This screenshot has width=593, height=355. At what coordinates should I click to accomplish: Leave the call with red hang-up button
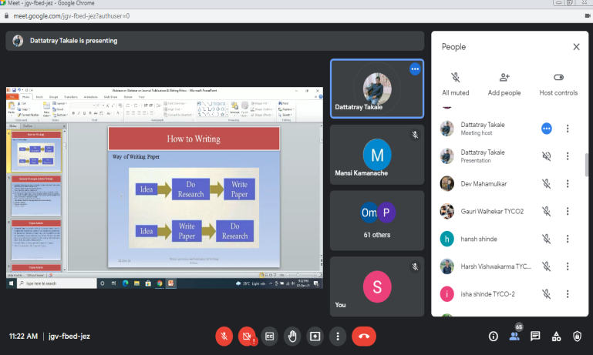pos(364,336)
